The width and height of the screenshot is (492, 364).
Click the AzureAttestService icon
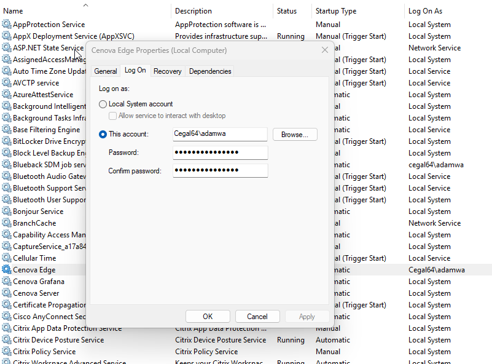(6, 94)
